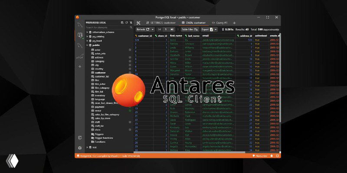Viewport: 347px width, 173px height.
Task: Select the customer table in tree
Action: pos(100,73)
